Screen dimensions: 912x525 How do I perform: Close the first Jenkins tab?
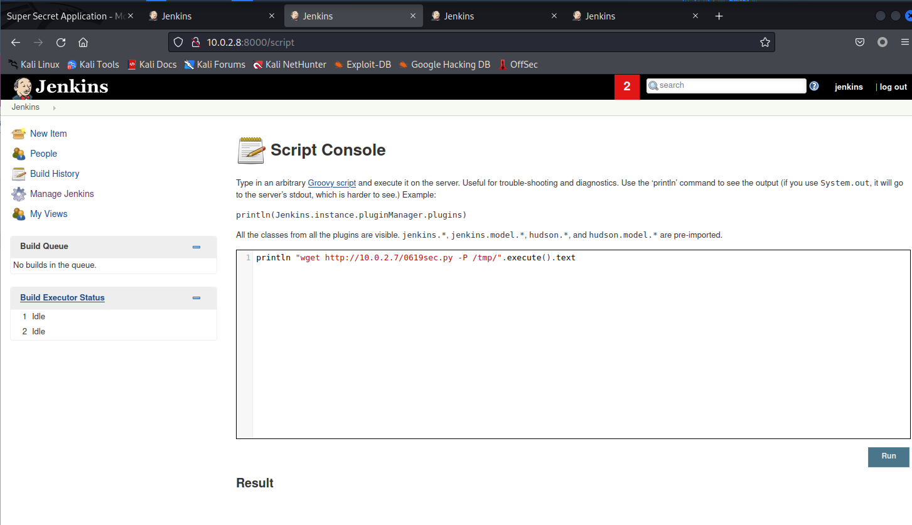[272, 16]
